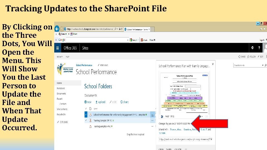
Task: Click EDIT LINKS beside the breadcrumb
Action: click(103, 65)
